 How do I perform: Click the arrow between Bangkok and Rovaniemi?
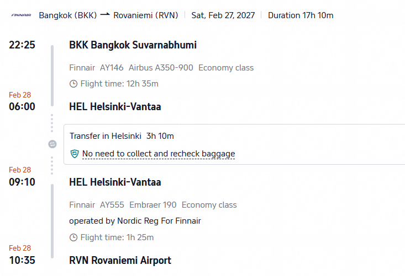(x=105, y=15)
